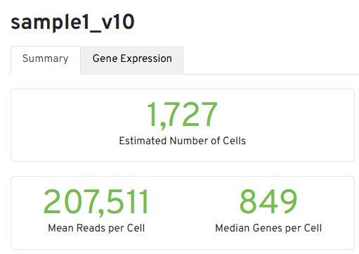Click the Median Genes per Cell label
This screenshot has height=254, width=359.
(x=268, y=228)
